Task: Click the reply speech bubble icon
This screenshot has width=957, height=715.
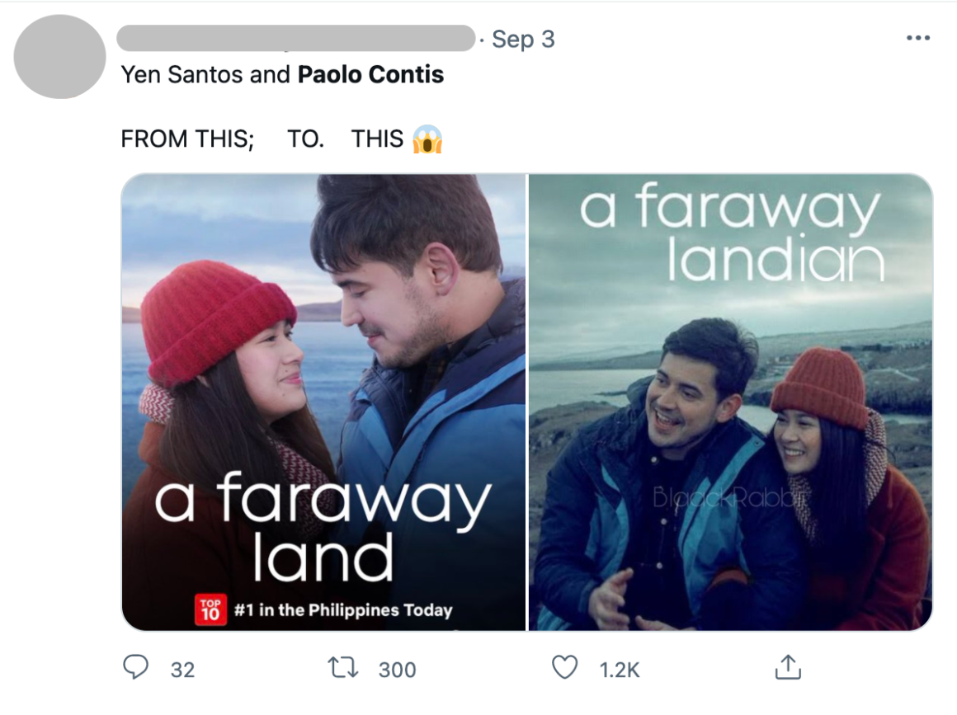Action: pyautogui.click(x=135, y=668)
